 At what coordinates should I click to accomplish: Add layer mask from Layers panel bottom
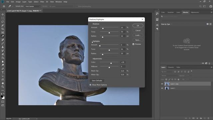(193, 118)
